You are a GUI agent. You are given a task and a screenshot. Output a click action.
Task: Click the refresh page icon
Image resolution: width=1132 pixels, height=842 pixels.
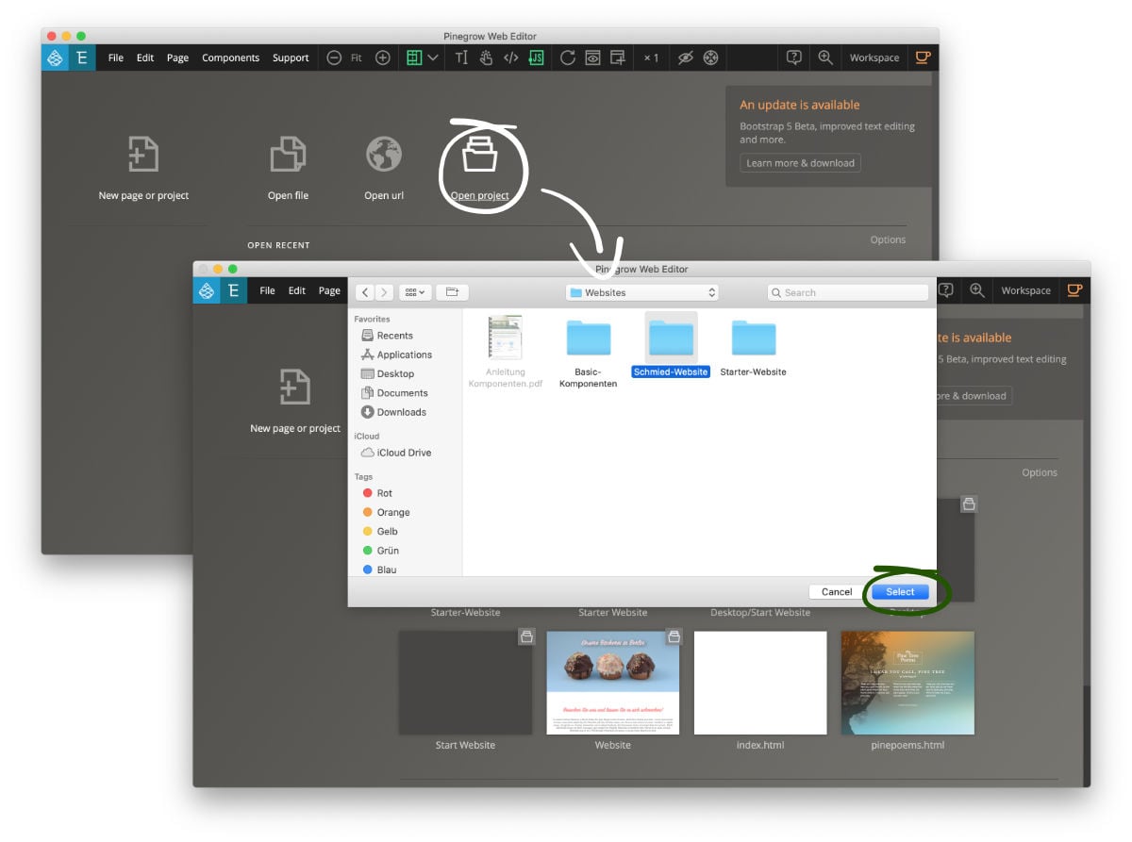567,58
